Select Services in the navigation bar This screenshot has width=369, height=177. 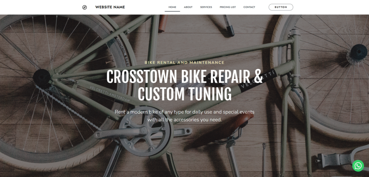coord(206,7)
